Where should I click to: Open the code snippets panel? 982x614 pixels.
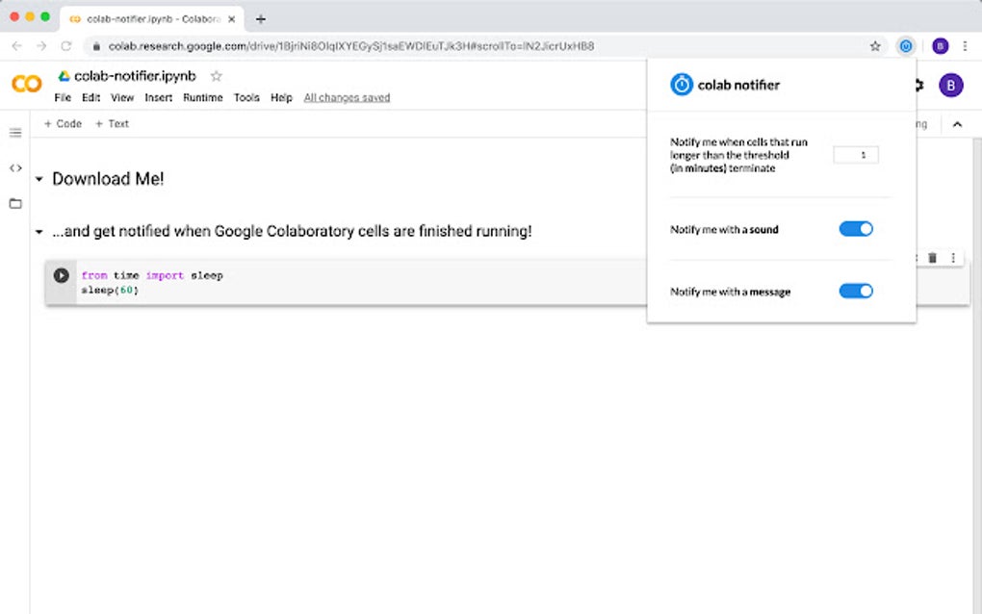coord(13,167)
